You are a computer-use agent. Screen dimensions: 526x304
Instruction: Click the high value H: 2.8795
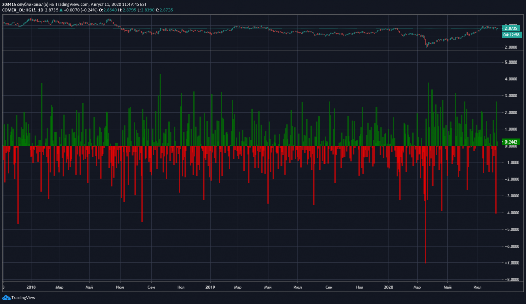click(127, 10)
